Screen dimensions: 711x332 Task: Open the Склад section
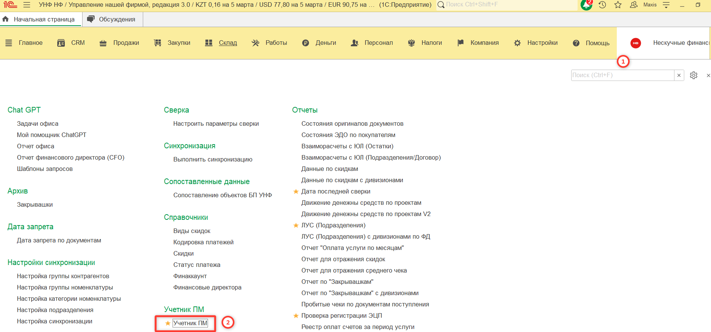[x=228, y=43]
